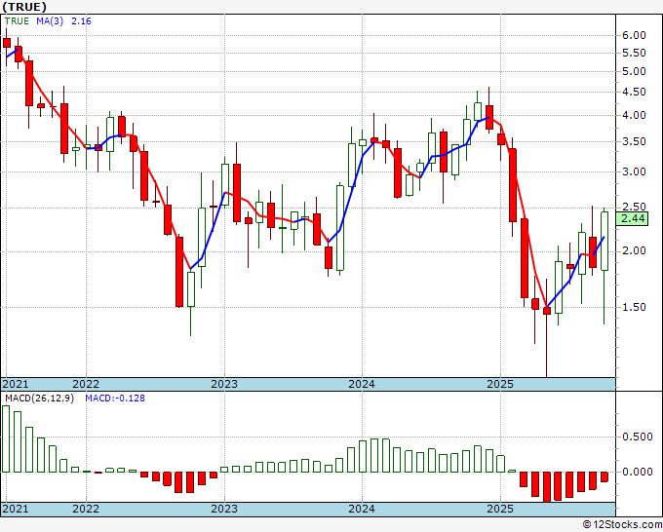The width and height of the screenshot is (663, 532).
Task: Click the 5.00 price axis label
Action: (x=634, y=71)
